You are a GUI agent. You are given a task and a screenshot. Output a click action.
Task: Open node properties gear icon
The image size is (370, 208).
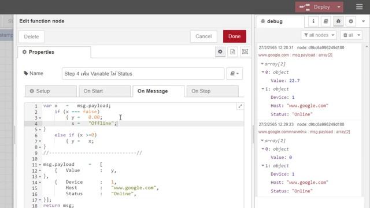pos(220,51)
